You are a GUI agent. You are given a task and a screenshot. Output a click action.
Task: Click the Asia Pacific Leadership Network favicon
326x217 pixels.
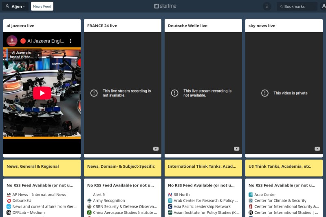(x=170, y=206)
